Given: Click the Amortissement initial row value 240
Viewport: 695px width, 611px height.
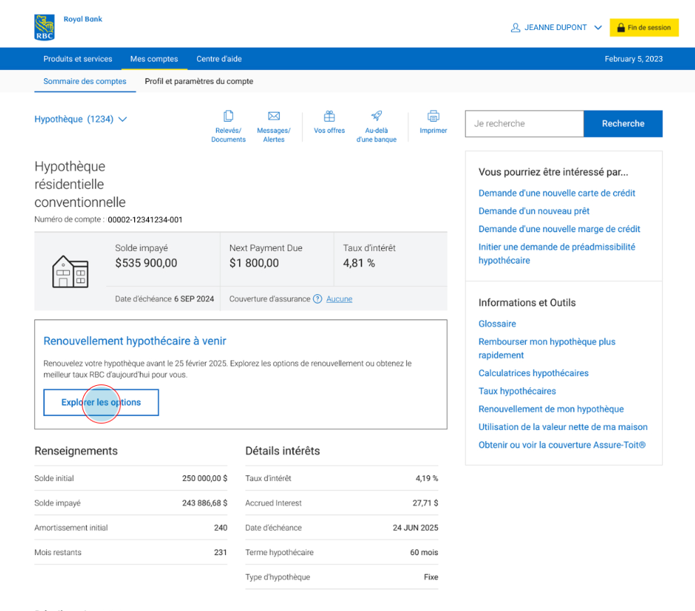Looking at the screenshot, I should point(220,528).
